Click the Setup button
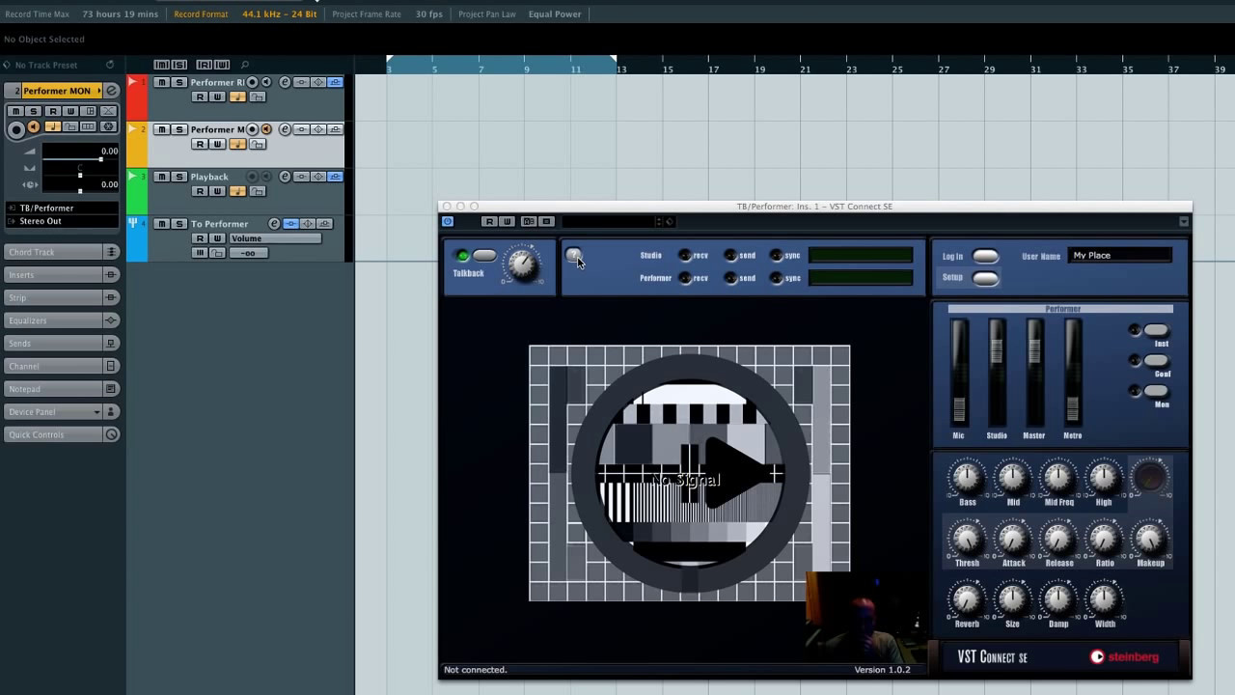1235x695 pixels. pos(985,278)
